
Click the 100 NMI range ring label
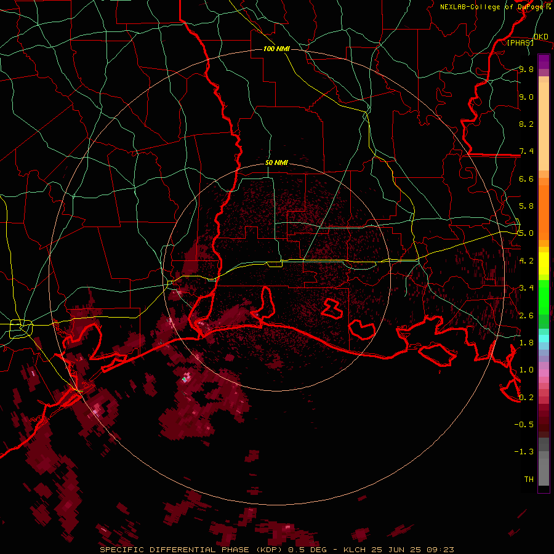point(276,49)
